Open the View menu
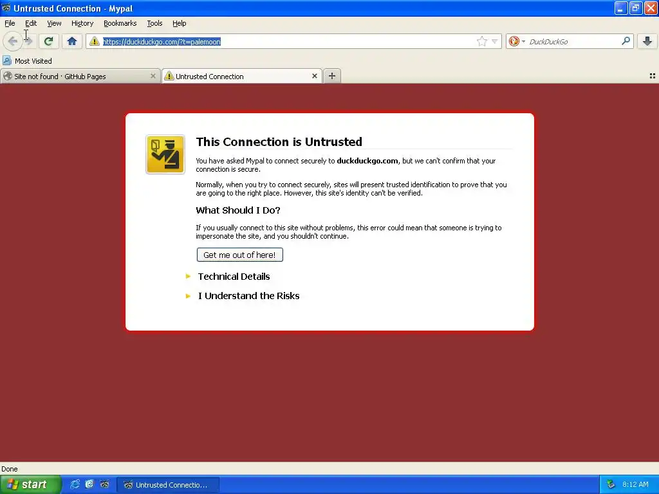Viewport: 659px width, 494px height. pos(54,23)
